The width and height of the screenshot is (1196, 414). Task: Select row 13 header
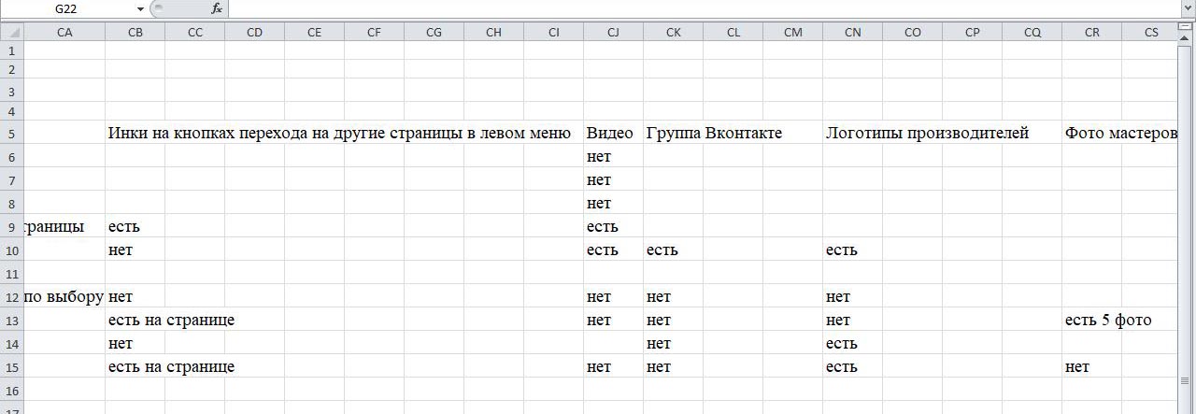coord(11,321)
